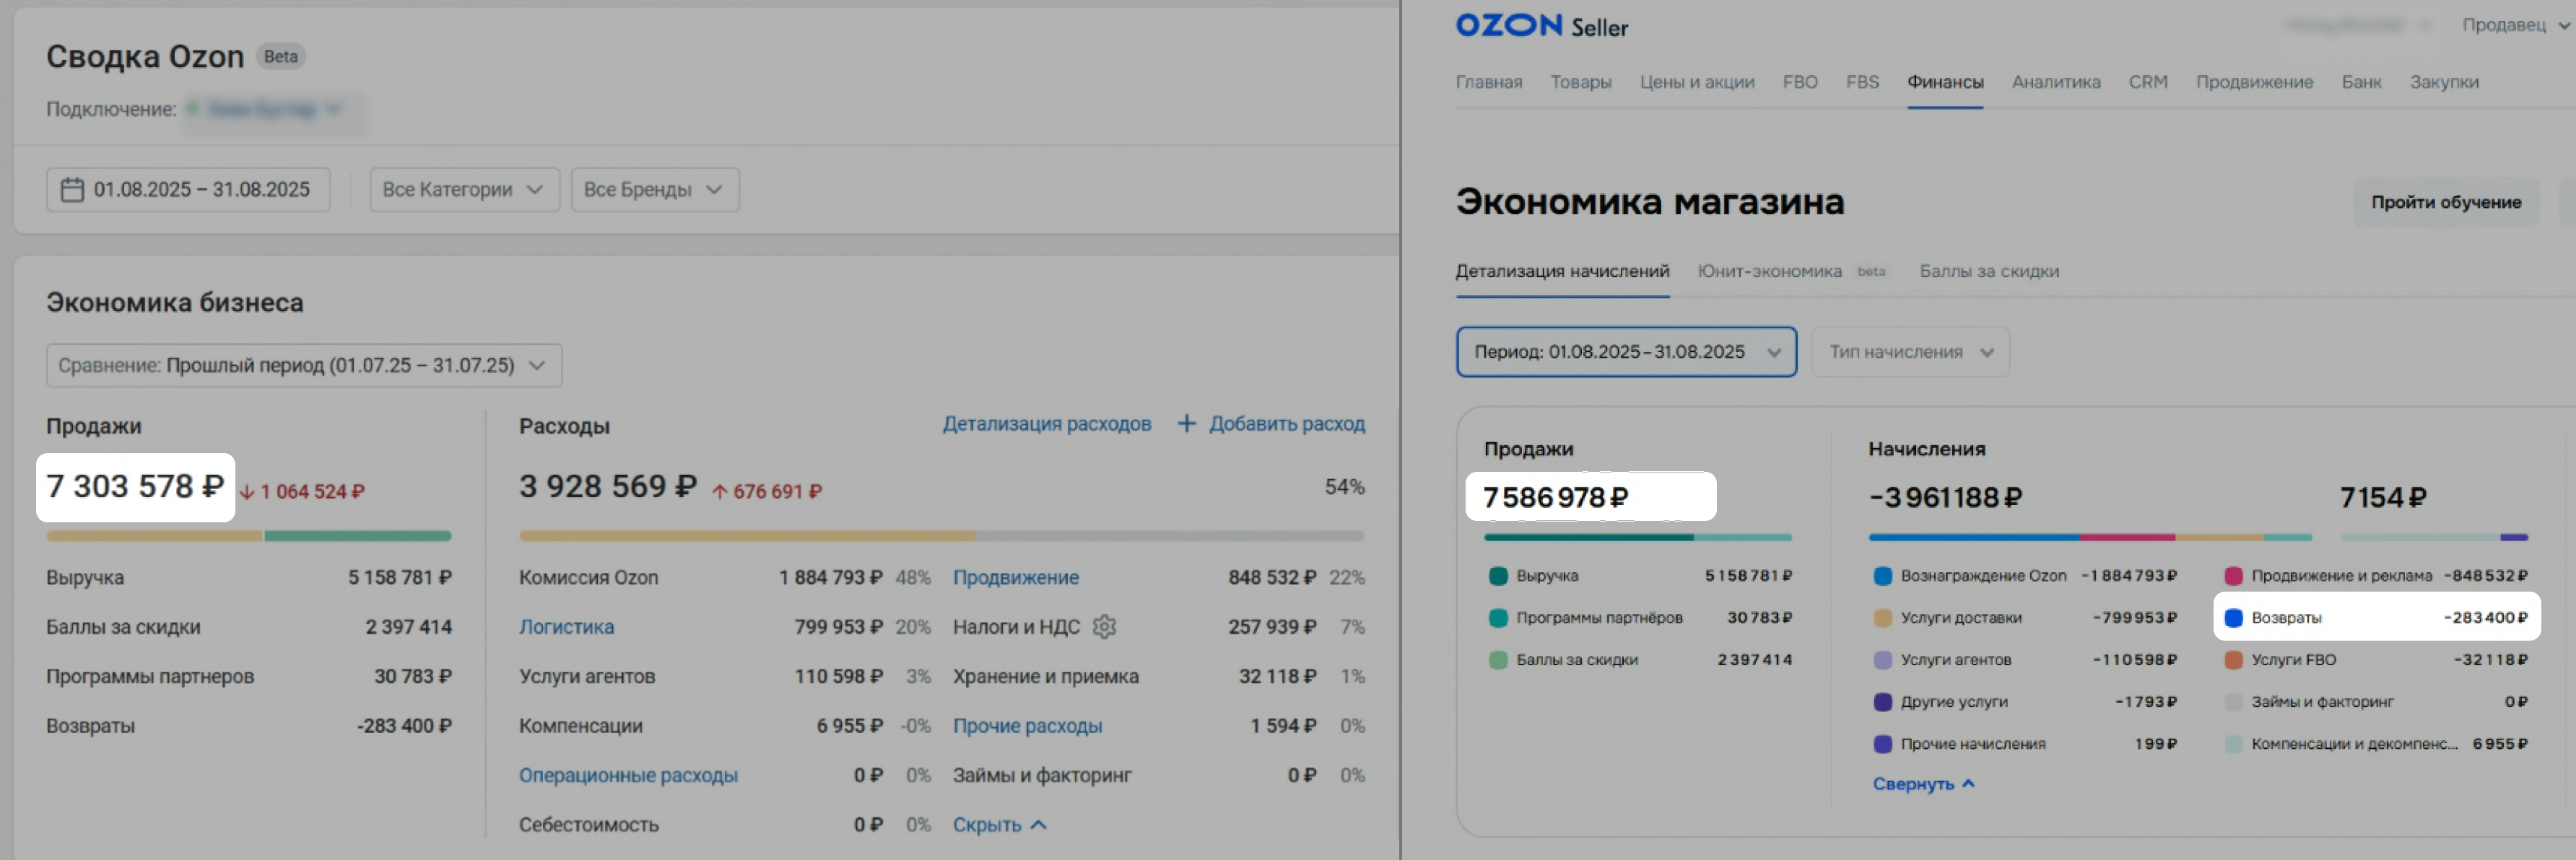Click the Пройти обучение button

coord(2445,202)
